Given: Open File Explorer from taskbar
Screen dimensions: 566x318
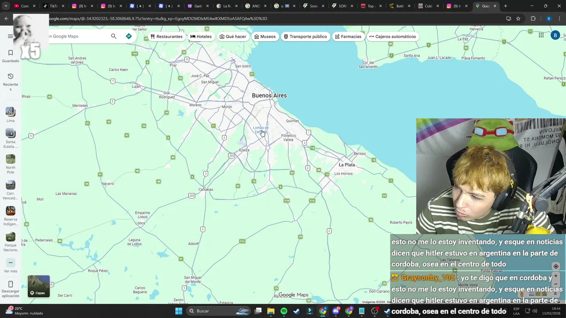Looking at the screenshot, I should tap(271, 311).
